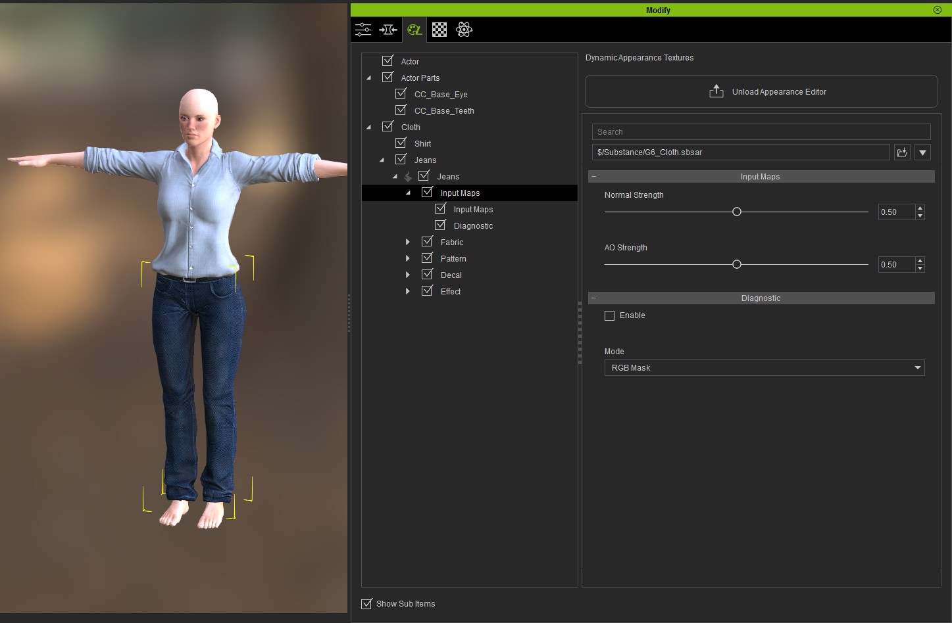The height and width of the screenshot is (623, 952).
Task: Click the upload icon on Unload Appearance Editor
Action: click(x=716, y=91)
